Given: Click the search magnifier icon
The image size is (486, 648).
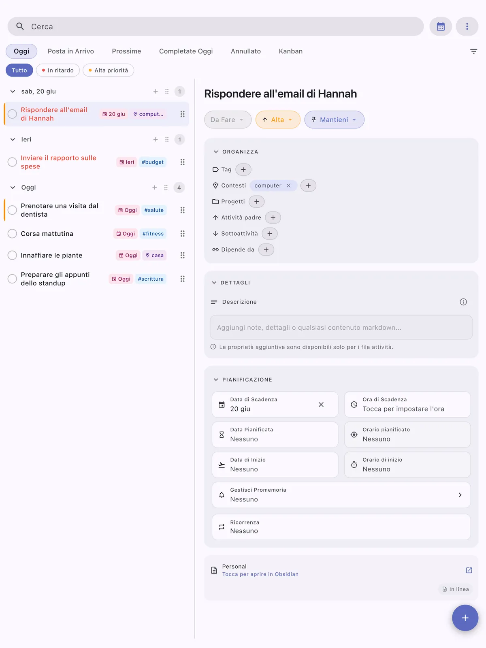Looking at the screenshot, I should [x=20, y=26].
